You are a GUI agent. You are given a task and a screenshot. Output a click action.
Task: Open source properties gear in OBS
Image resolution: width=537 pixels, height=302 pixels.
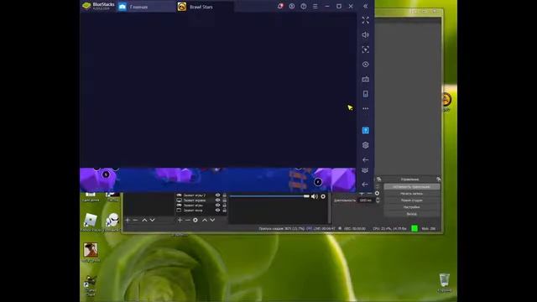(x=196, y=220)
